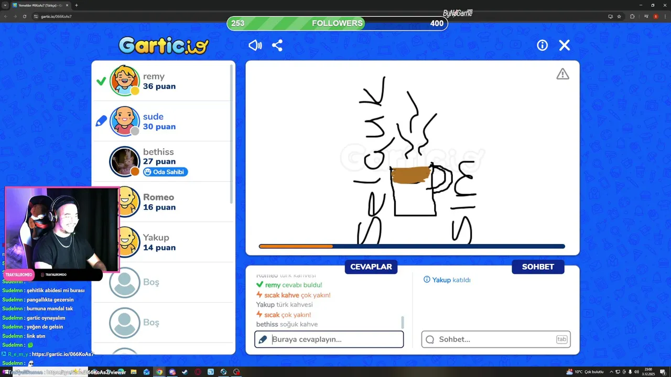671x377 pixels.
Task: Show hidden system tray icons
Action: 611,372
